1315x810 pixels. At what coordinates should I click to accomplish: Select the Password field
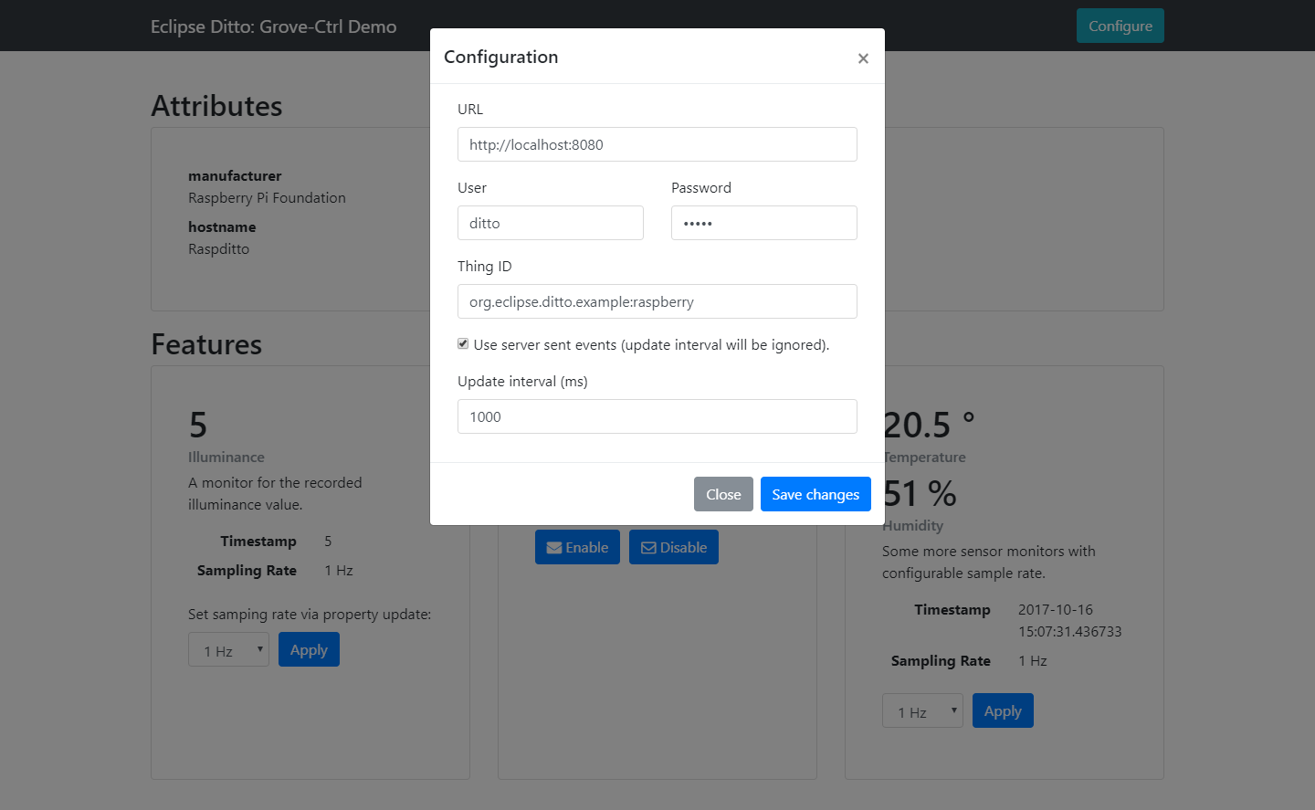[x=764, y=223]
